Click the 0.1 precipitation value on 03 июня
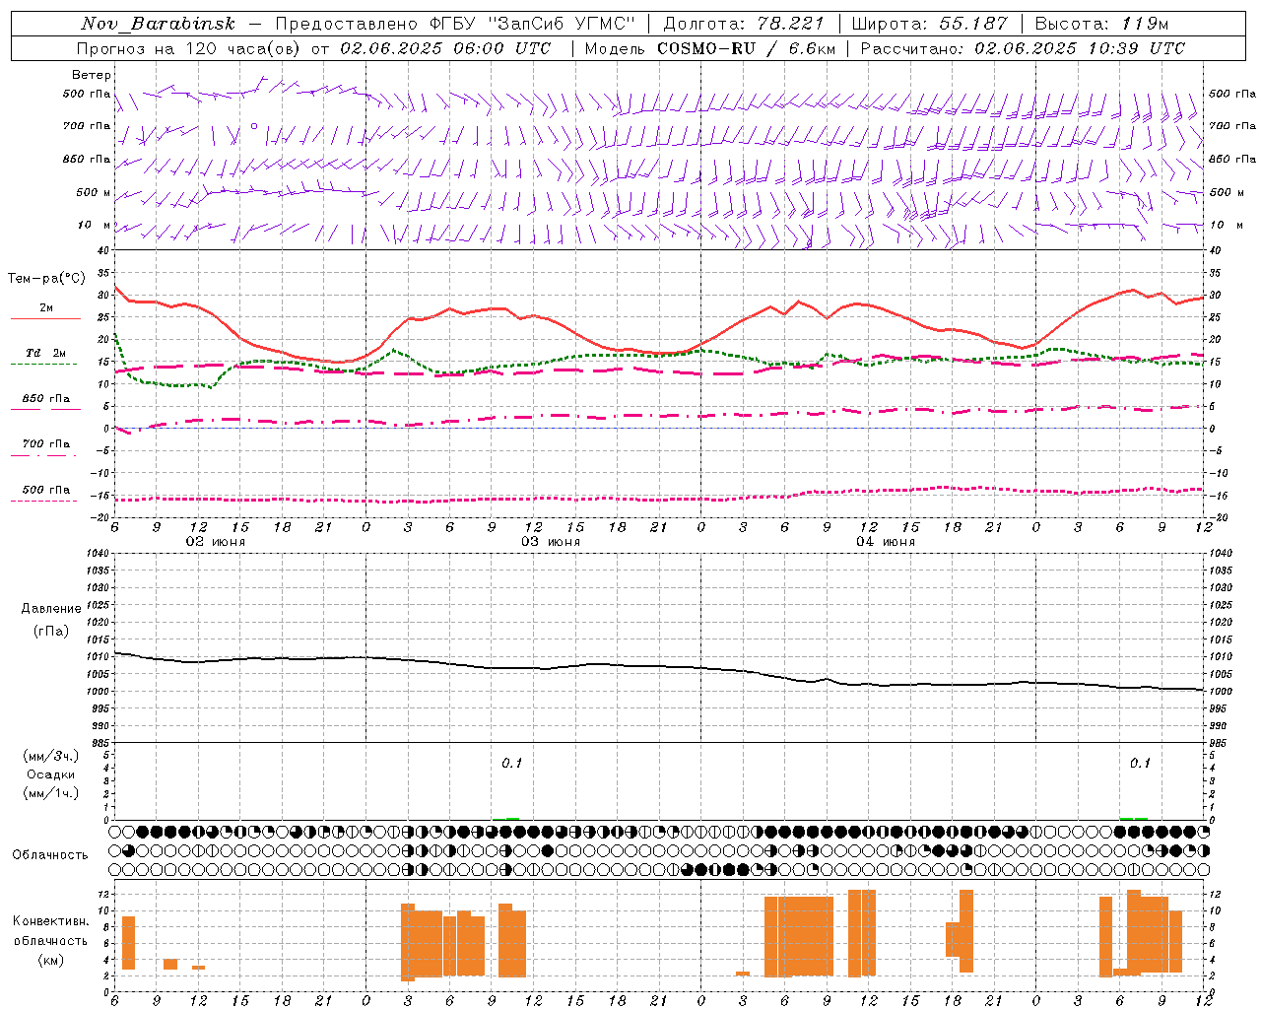The width and height of the screenshot is (1261, 1009). [x=512, y=763]
